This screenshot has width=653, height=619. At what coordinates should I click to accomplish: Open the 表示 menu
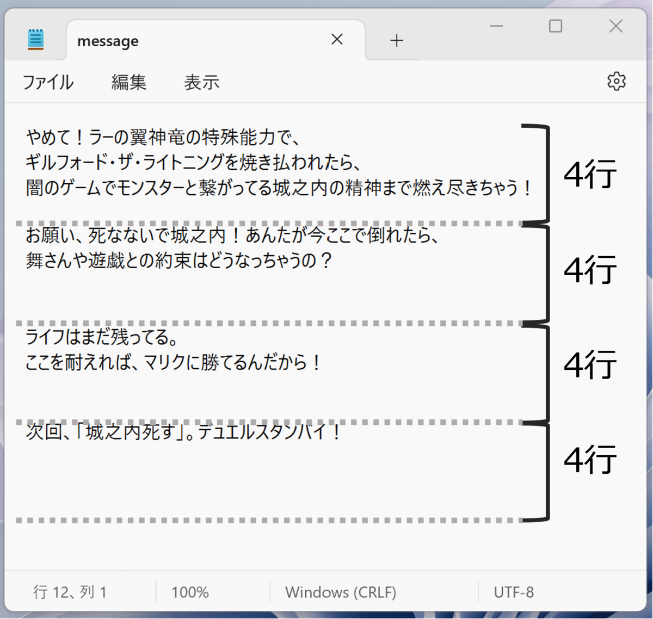201,82
